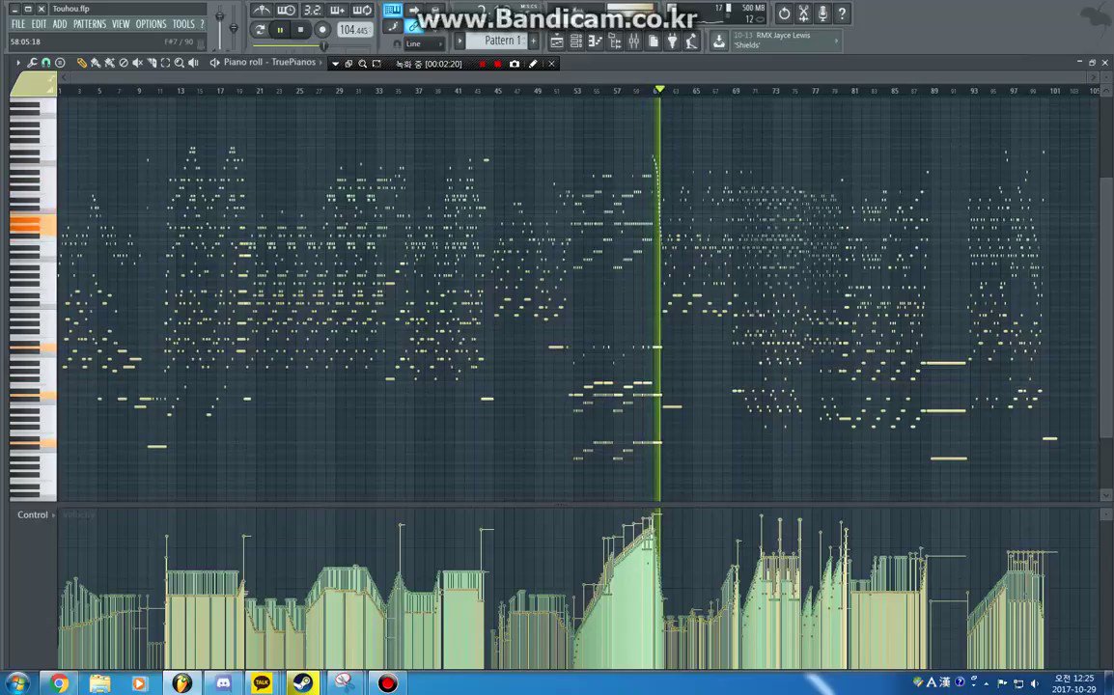Select the Slice tool
Screen dimensions: 1114x695
152,64
